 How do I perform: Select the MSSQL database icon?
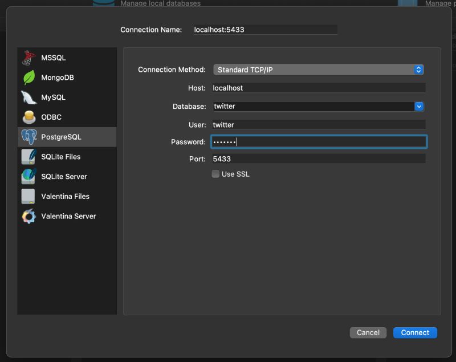[28, 58]
